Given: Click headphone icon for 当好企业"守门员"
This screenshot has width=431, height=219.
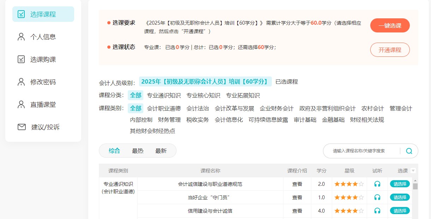Looking at the screenshot, I should pyautogui.click(x=377, y=197).
